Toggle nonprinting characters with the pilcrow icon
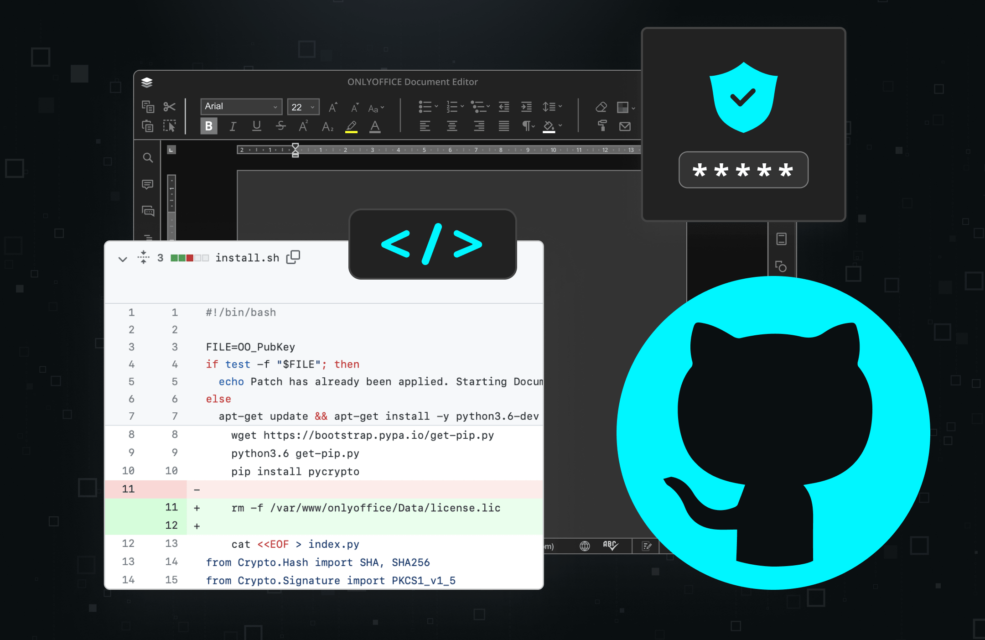Screen dimensions: 985x640 tap(529, 126)
